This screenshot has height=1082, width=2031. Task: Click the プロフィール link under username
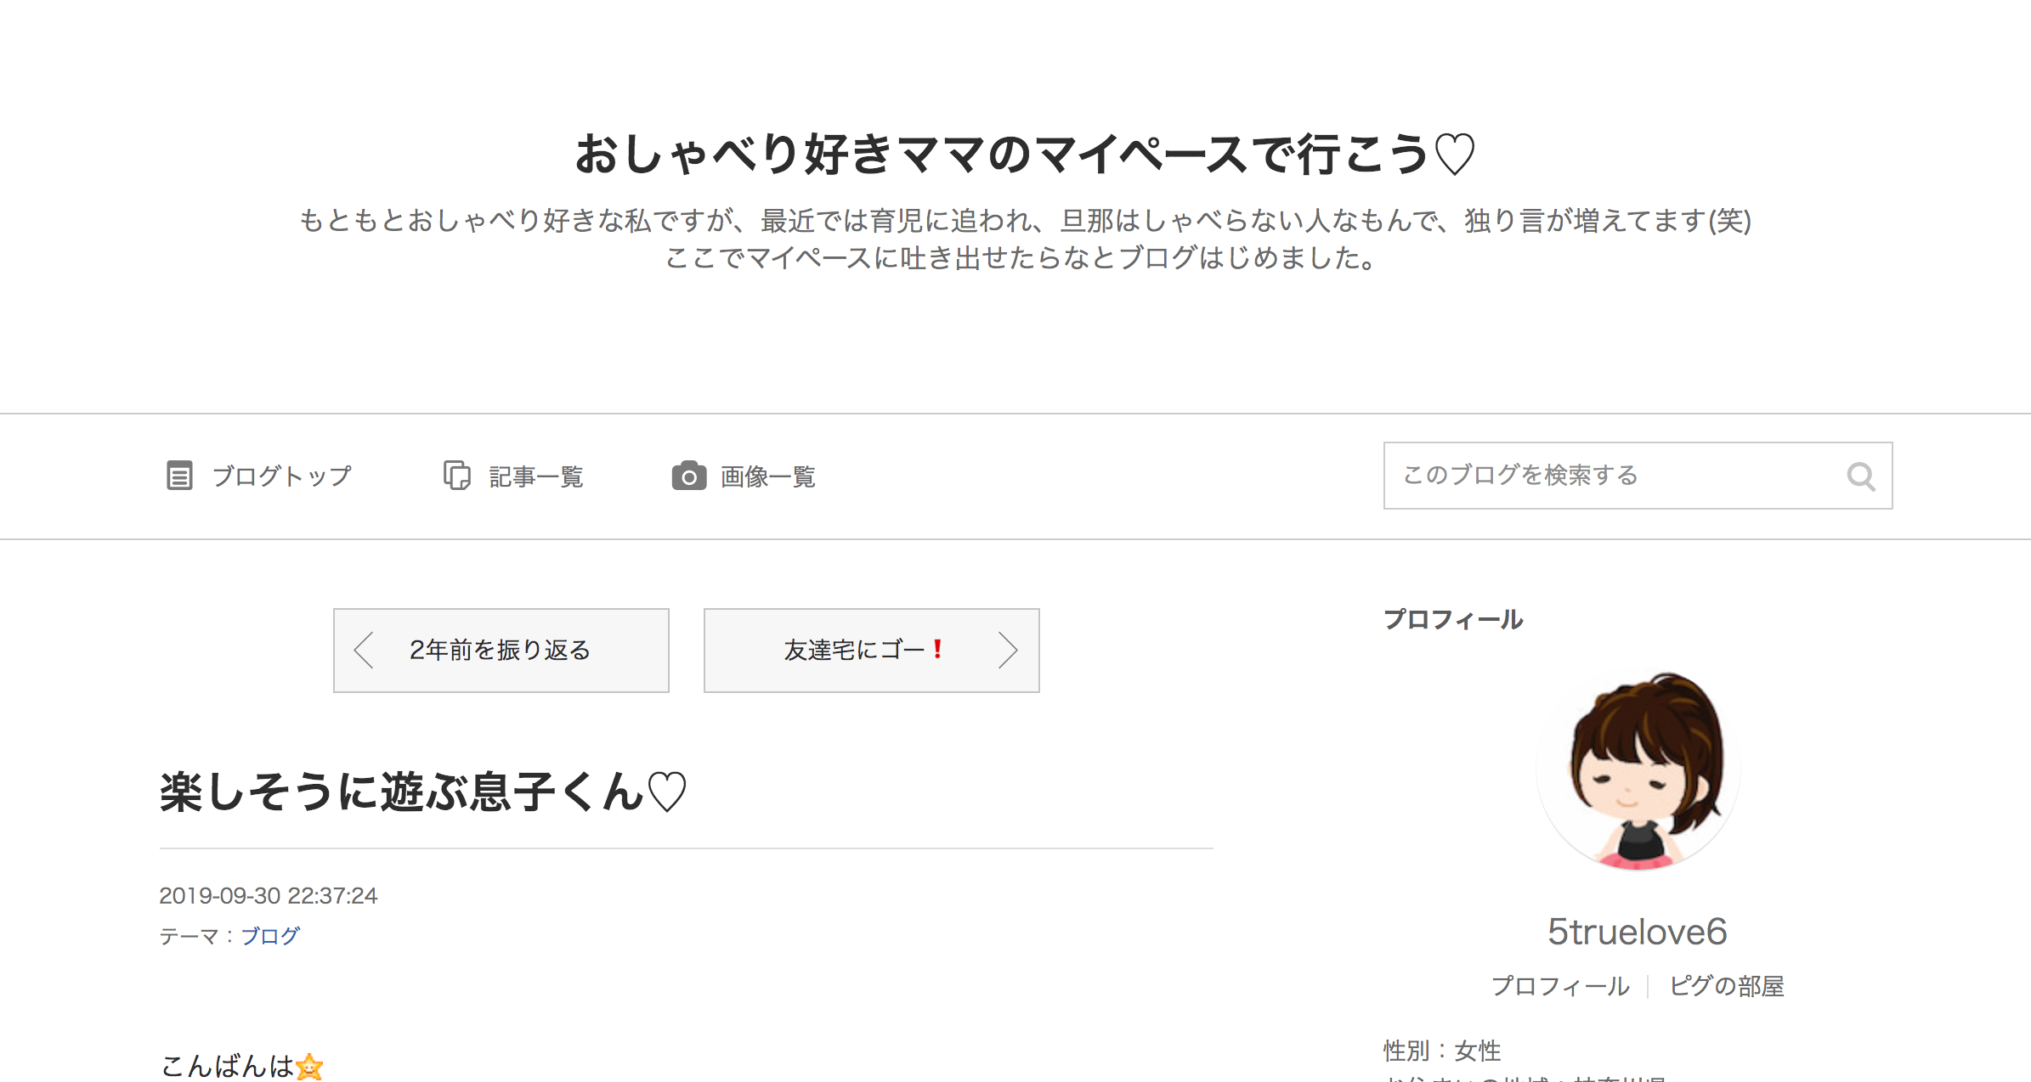point(1560,986)
